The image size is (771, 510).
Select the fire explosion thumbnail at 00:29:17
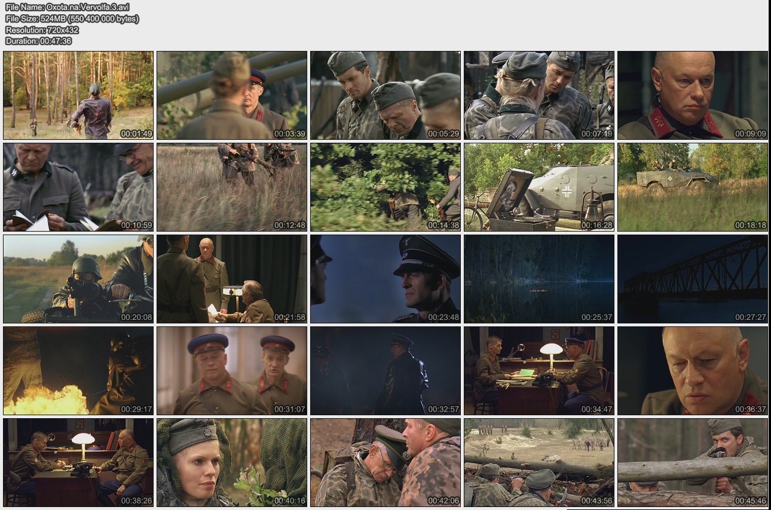(x=78, y=371)
